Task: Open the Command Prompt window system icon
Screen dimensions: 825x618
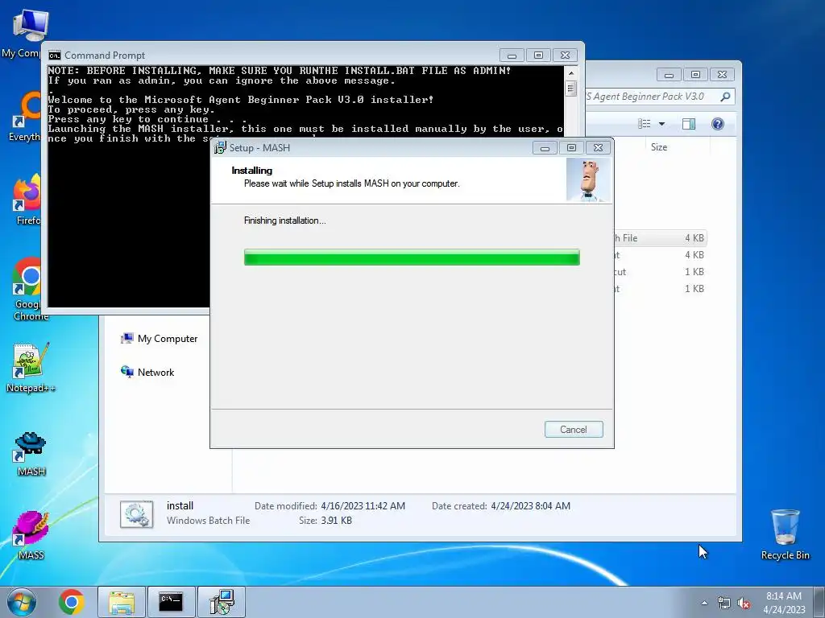Action: tap(55, 56)
